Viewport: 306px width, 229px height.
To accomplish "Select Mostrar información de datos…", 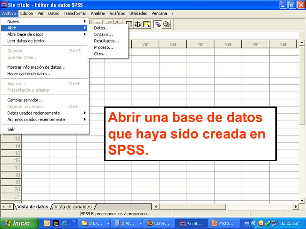I will (45, 67).
